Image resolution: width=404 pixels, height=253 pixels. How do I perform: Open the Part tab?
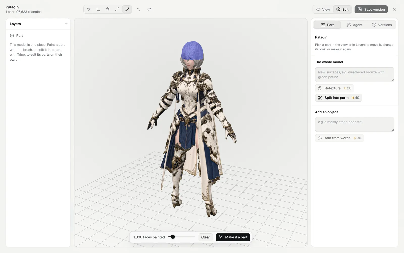[x=327, y=25]
